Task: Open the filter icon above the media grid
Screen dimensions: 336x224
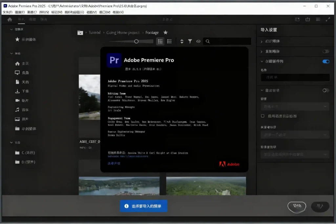Action: coord(190,41)
